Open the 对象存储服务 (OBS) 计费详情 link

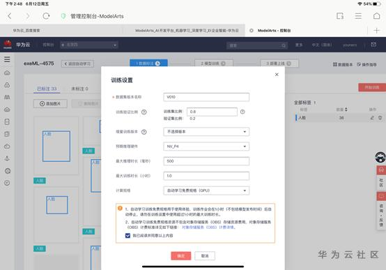click(208, 227)
